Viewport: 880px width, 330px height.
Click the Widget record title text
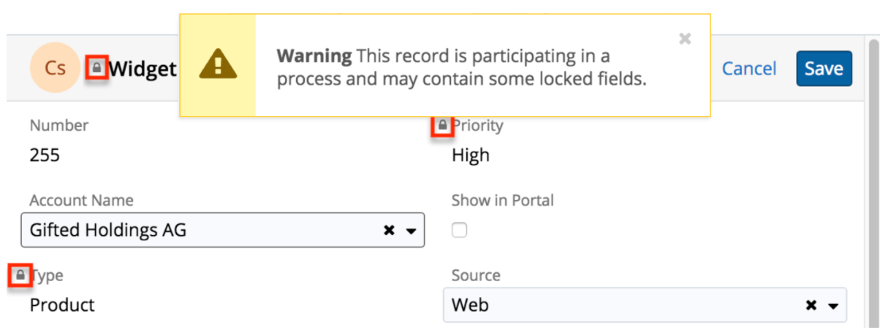tap(143, 69)
